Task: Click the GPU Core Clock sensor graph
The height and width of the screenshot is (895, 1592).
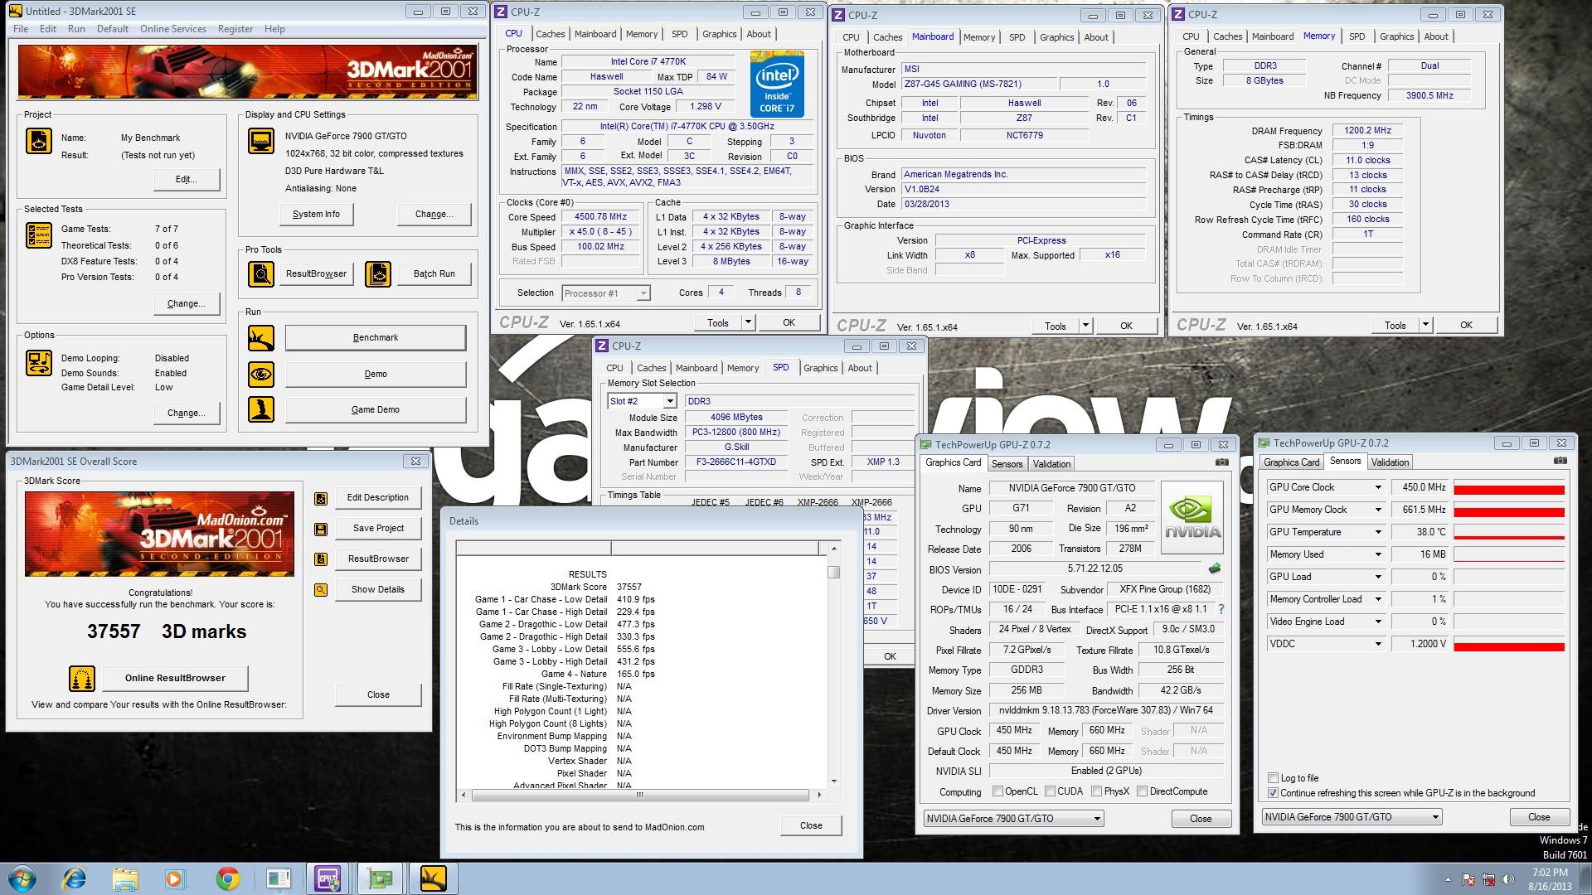Action: point(1509,487)
